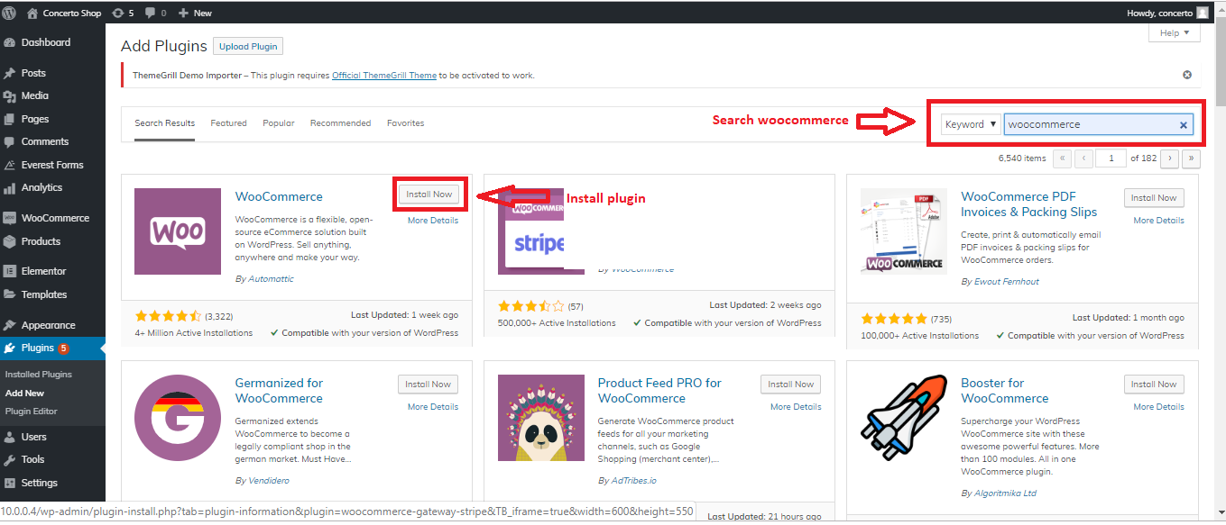Screen dimensions: 1226x525
Task: Install Germanized for WooCommerce plugin
Action: (x=428, y=384)
